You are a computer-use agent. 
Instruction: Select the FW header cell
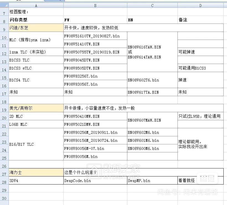coord(95,20)
